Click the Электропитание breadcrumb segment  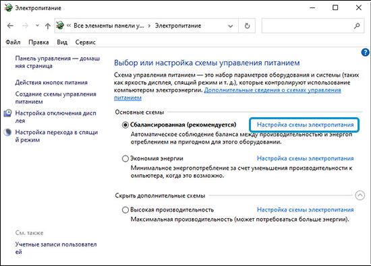[178, 26]
